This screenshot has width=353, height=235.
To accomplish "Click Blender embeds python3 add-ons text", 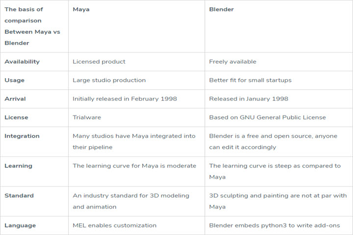I will point(274,226).
